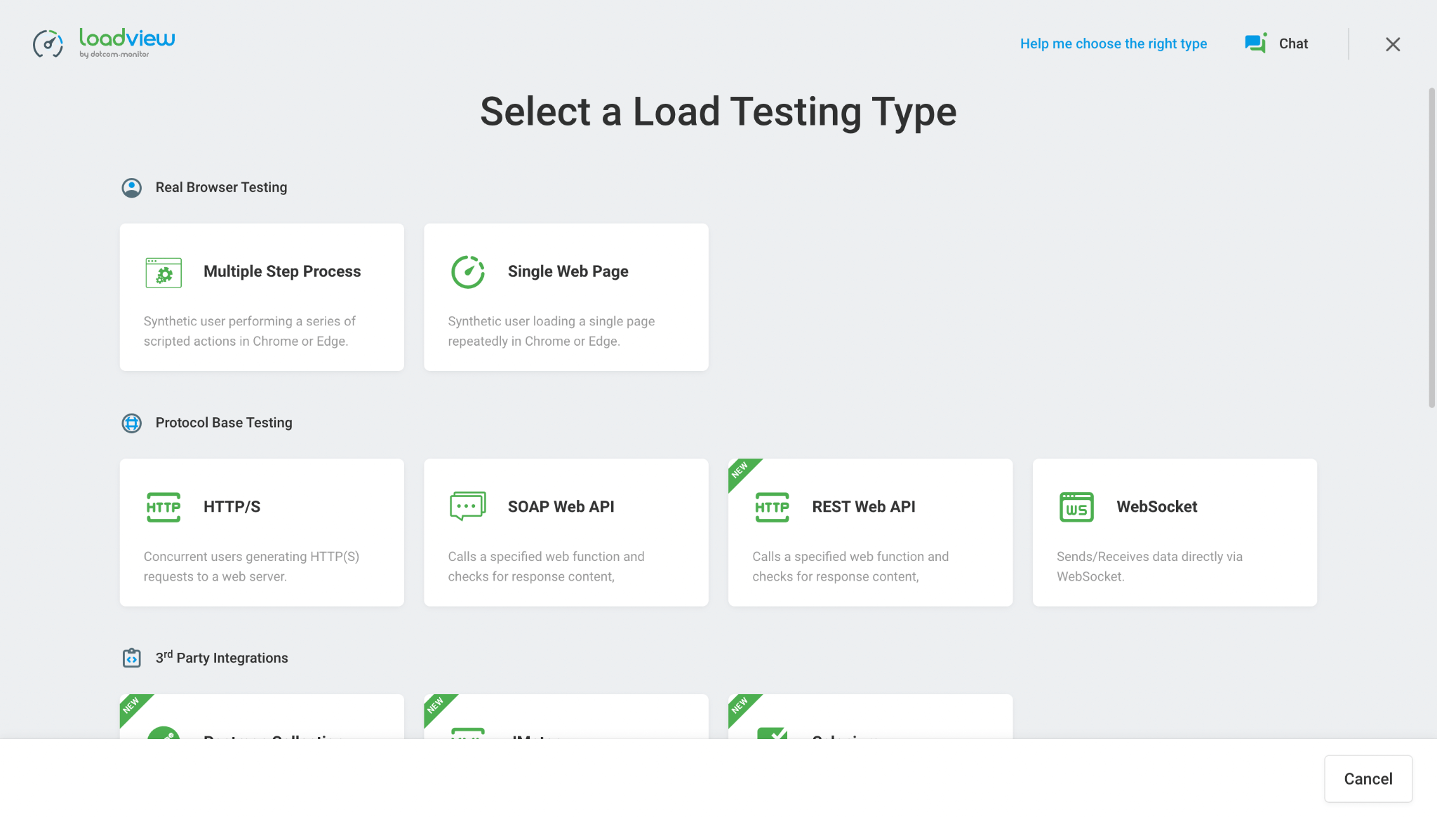Click the REST Web API icon
This screenshot has width=1437, height=819.
tap(772, 506)
